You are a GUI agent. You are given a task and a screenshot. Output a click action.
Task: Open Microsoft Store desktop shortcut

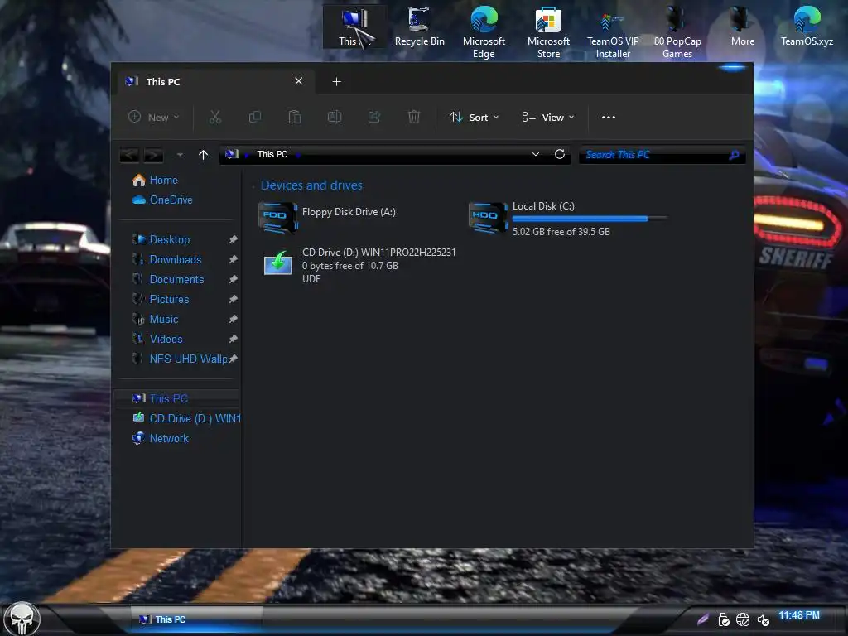tap(548, 31)
